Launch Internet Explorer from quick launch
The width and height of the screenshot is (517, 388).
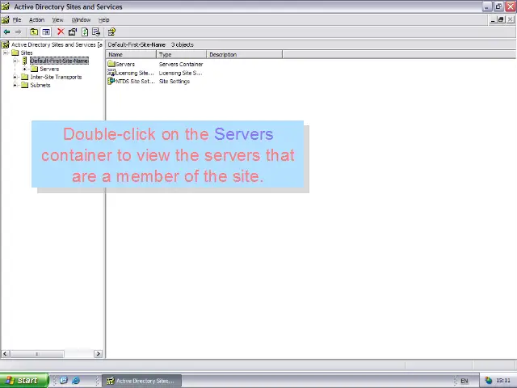[76, 381]
